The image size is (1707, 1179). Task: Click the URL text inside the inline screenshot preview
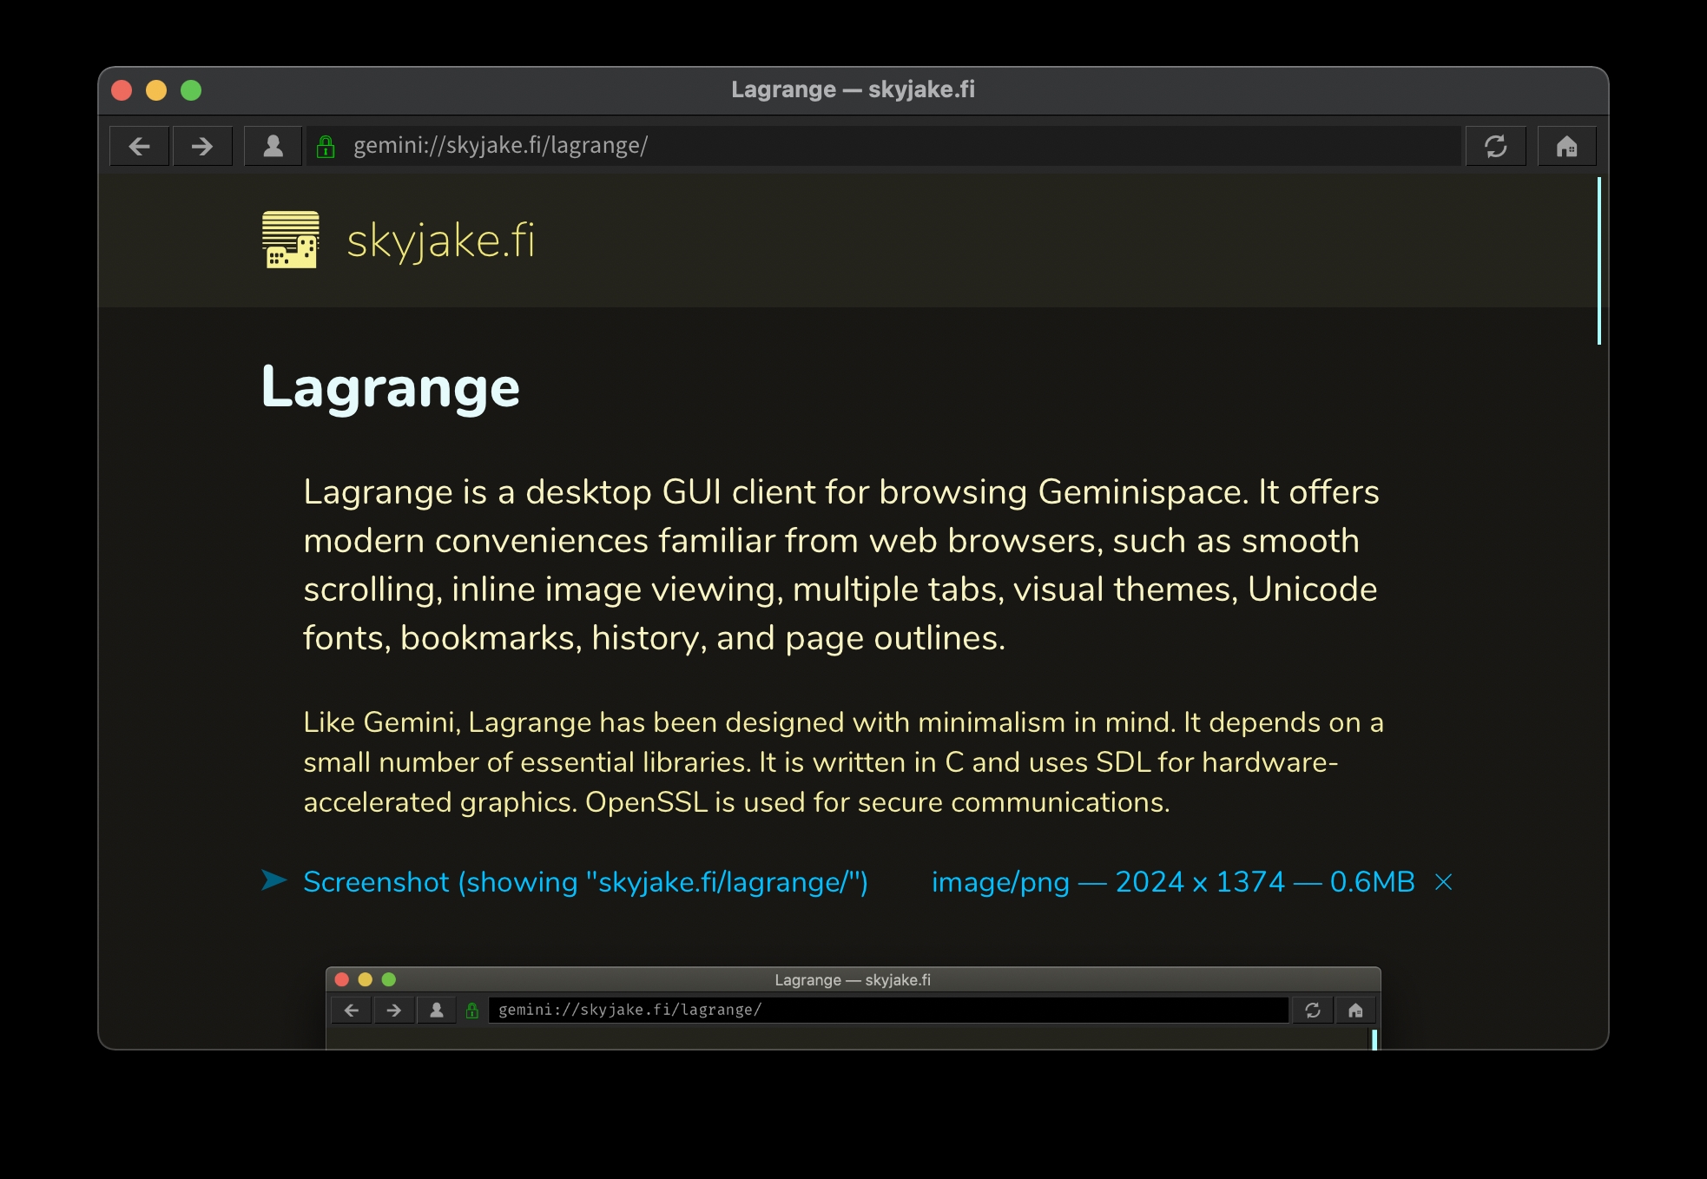pos(629,1010)
